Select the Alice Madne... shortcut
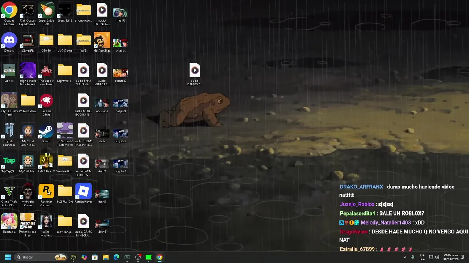Image resolution: width=469 pixels, height=263 pixels. point(46,226)
